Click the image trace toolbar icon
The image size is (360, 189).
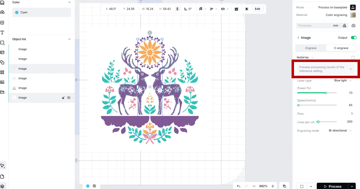point(237,9)
